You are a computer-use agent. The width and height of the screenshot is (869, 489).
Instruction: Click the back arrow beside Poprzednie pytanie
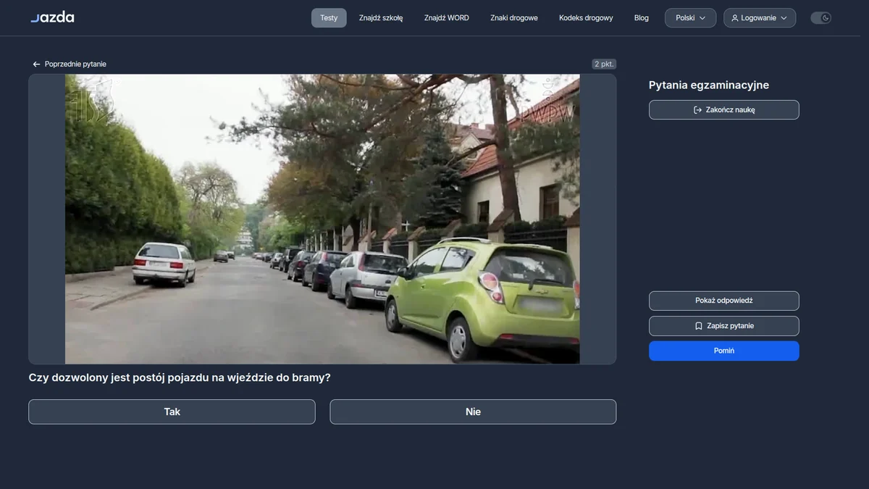click(36, 64)
